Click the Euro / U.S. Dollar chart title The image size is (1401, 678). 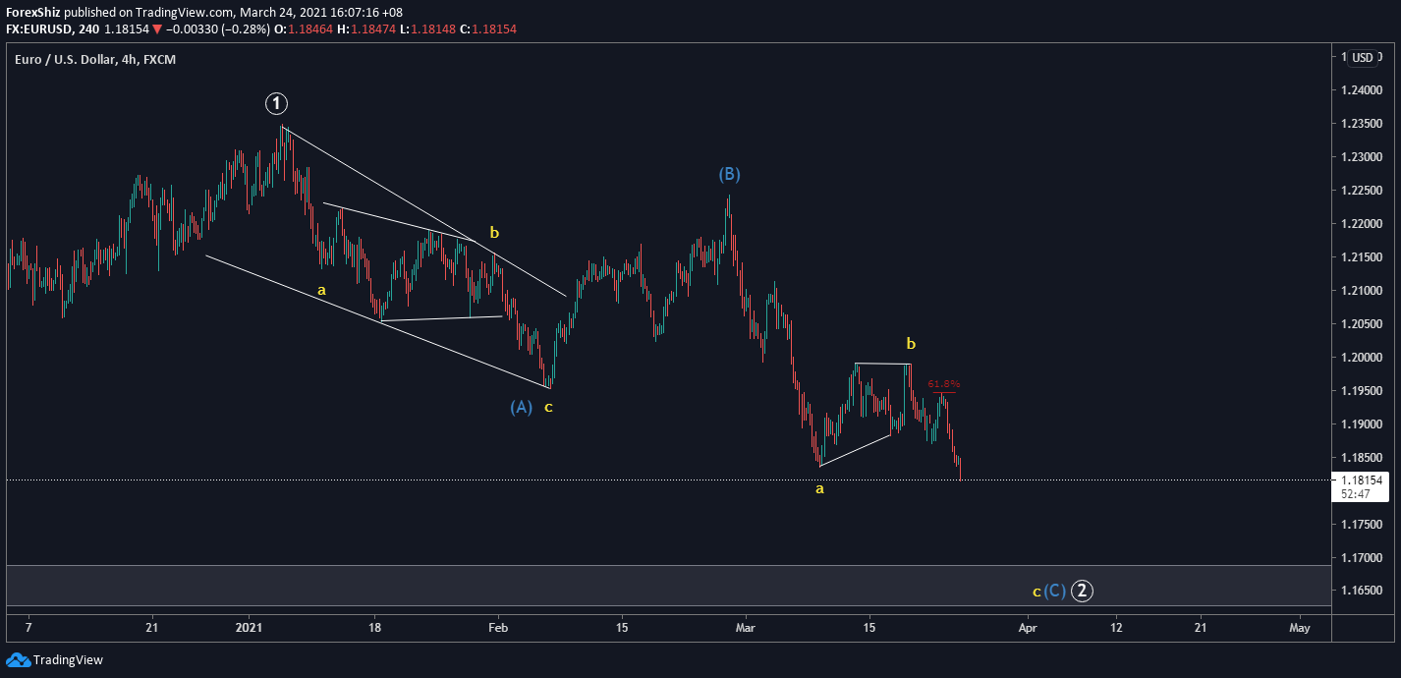click(95, 60)
